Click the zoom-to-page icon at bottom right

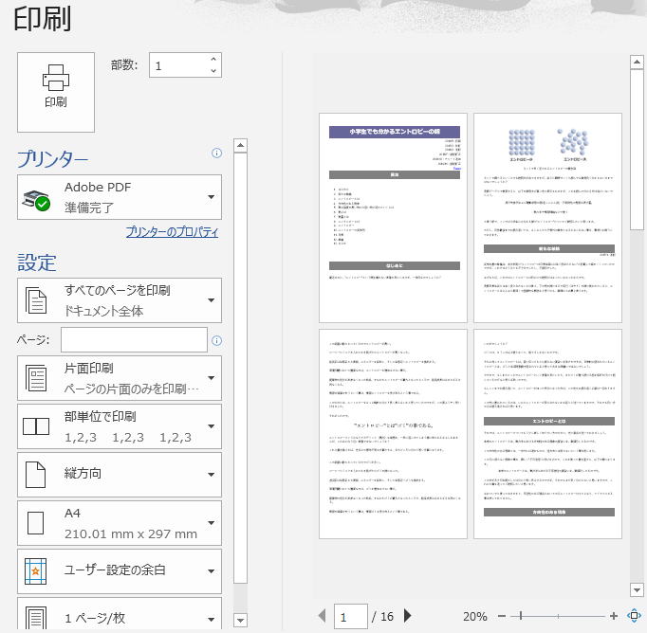[x=636, y=616]
